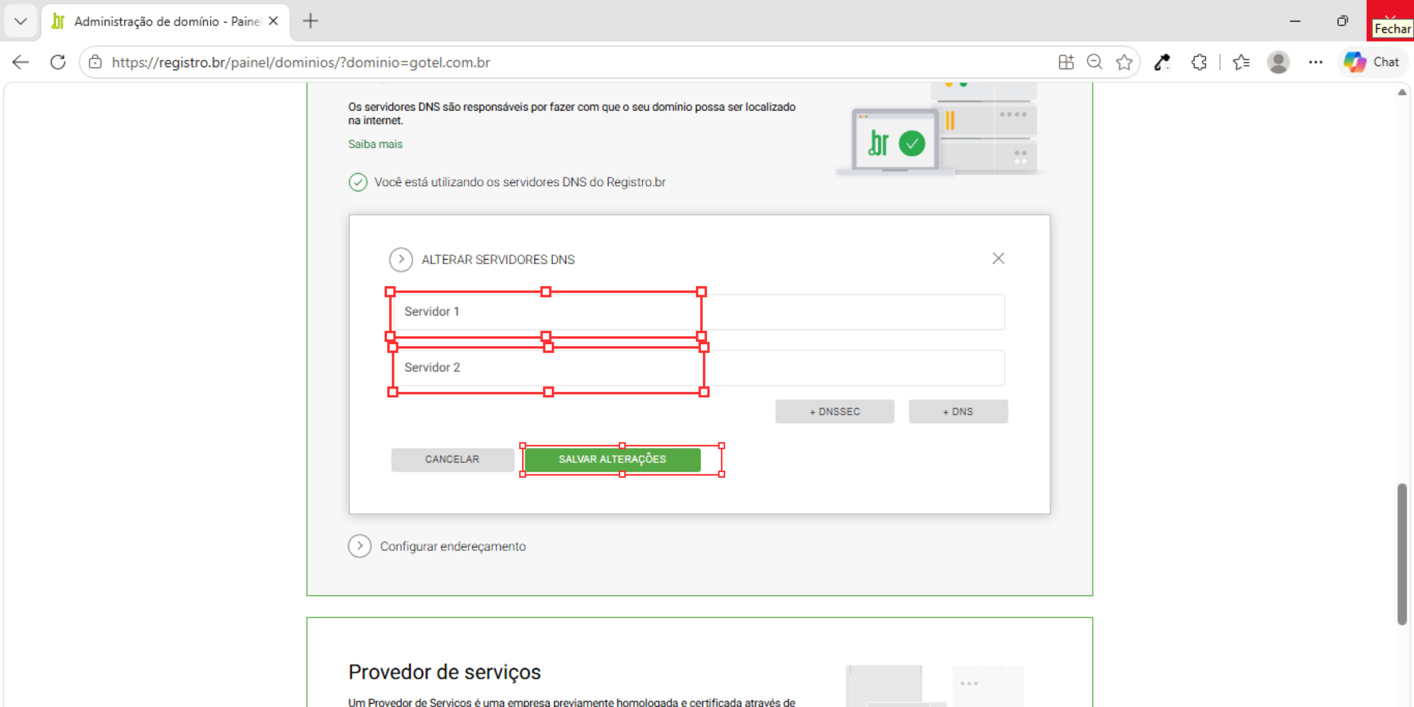The height and width of the screenshot is (707, 1414).
Task: Click the Provedor de serviços heading
Action: (x=445, y=672)
